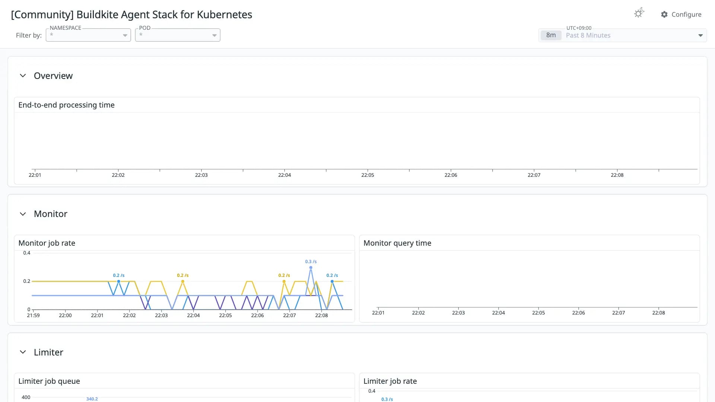Collapse the Overview section chevron
715x402 pixels.
click(x=23, y=76)
